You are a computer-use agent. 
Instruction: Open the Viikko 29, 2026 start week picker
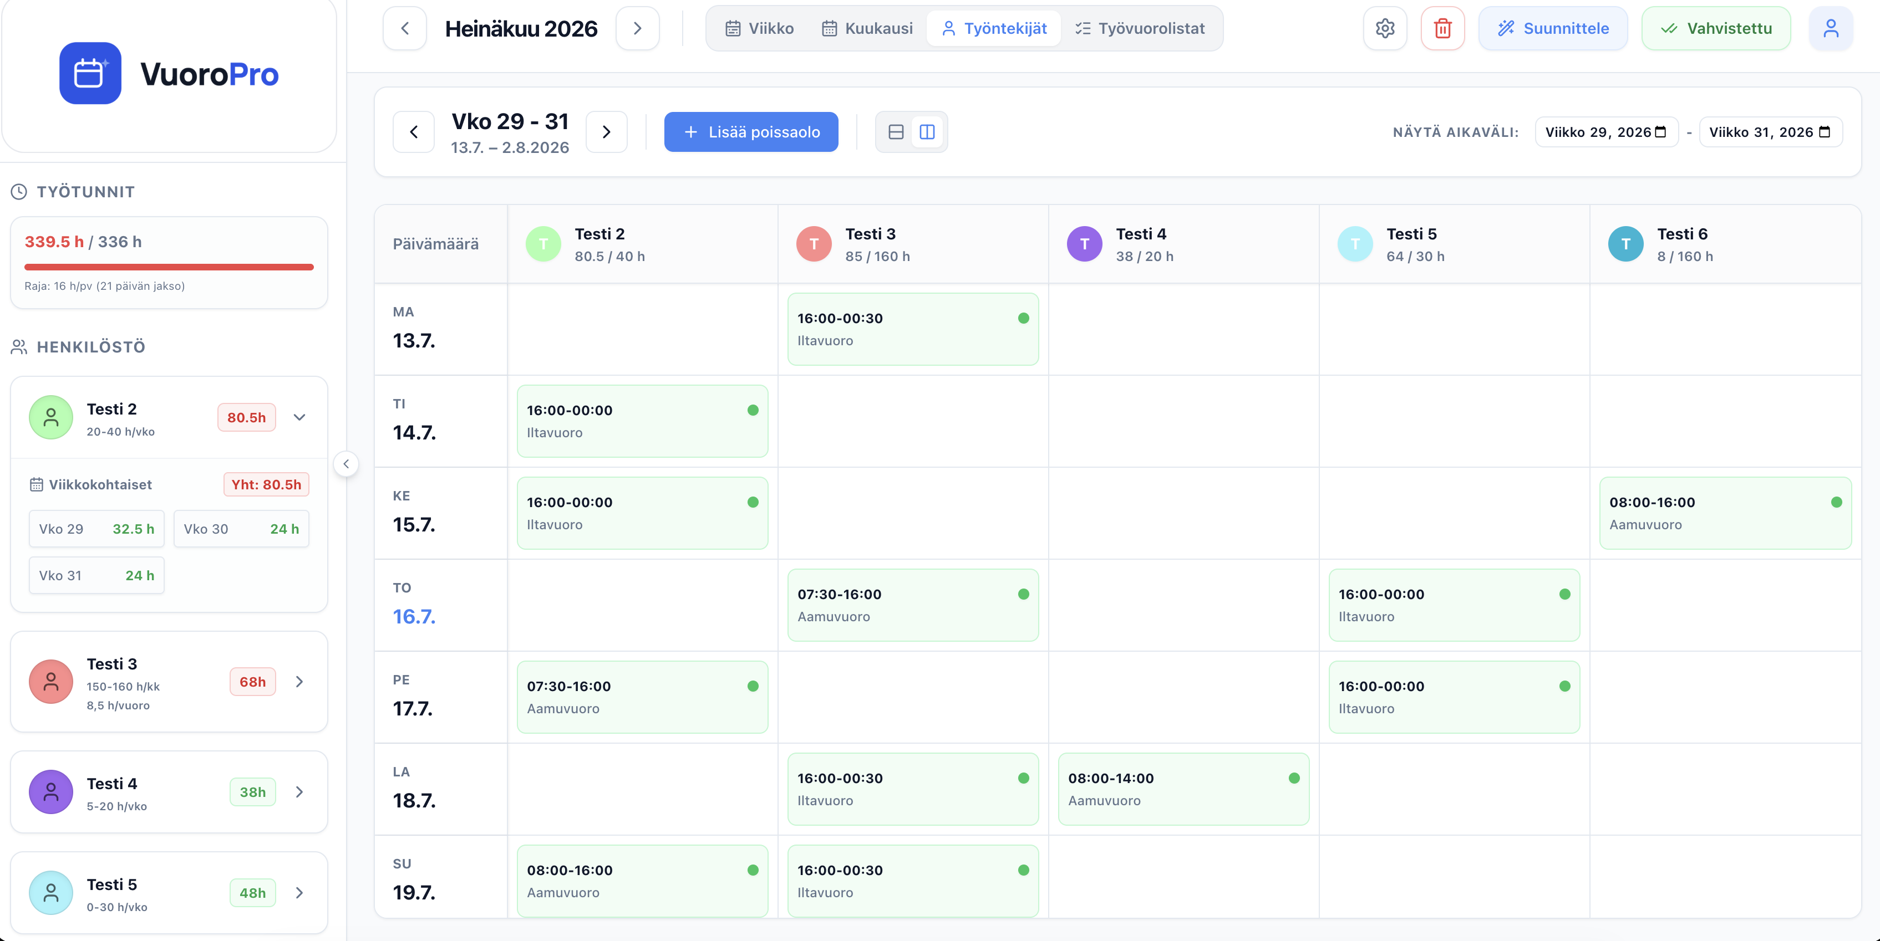[1607, 132]
